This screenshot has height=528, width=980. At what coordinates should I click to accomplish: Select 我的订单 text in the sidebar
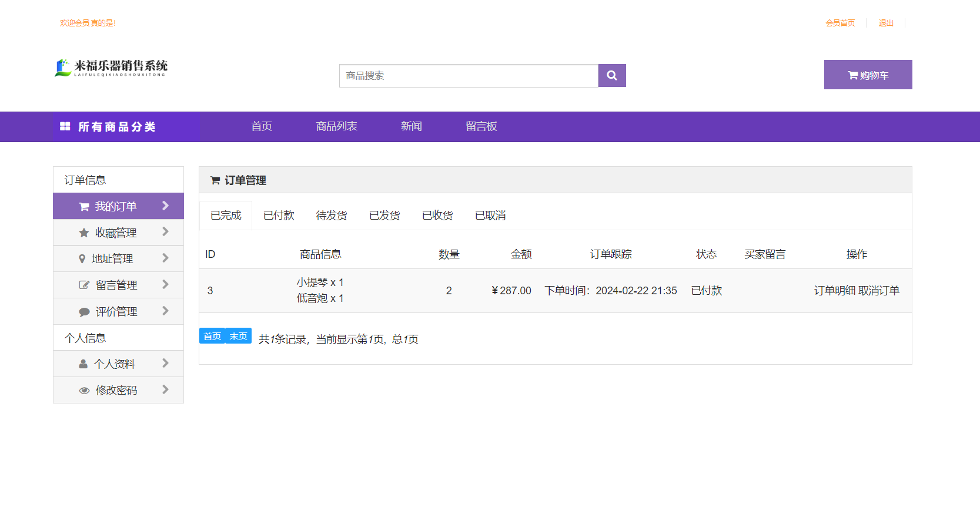tap(116, 207)
